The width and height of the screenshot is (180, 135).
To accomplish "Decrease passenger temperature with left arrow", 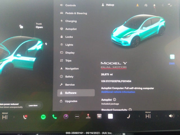I will click(x=139, y=116).
